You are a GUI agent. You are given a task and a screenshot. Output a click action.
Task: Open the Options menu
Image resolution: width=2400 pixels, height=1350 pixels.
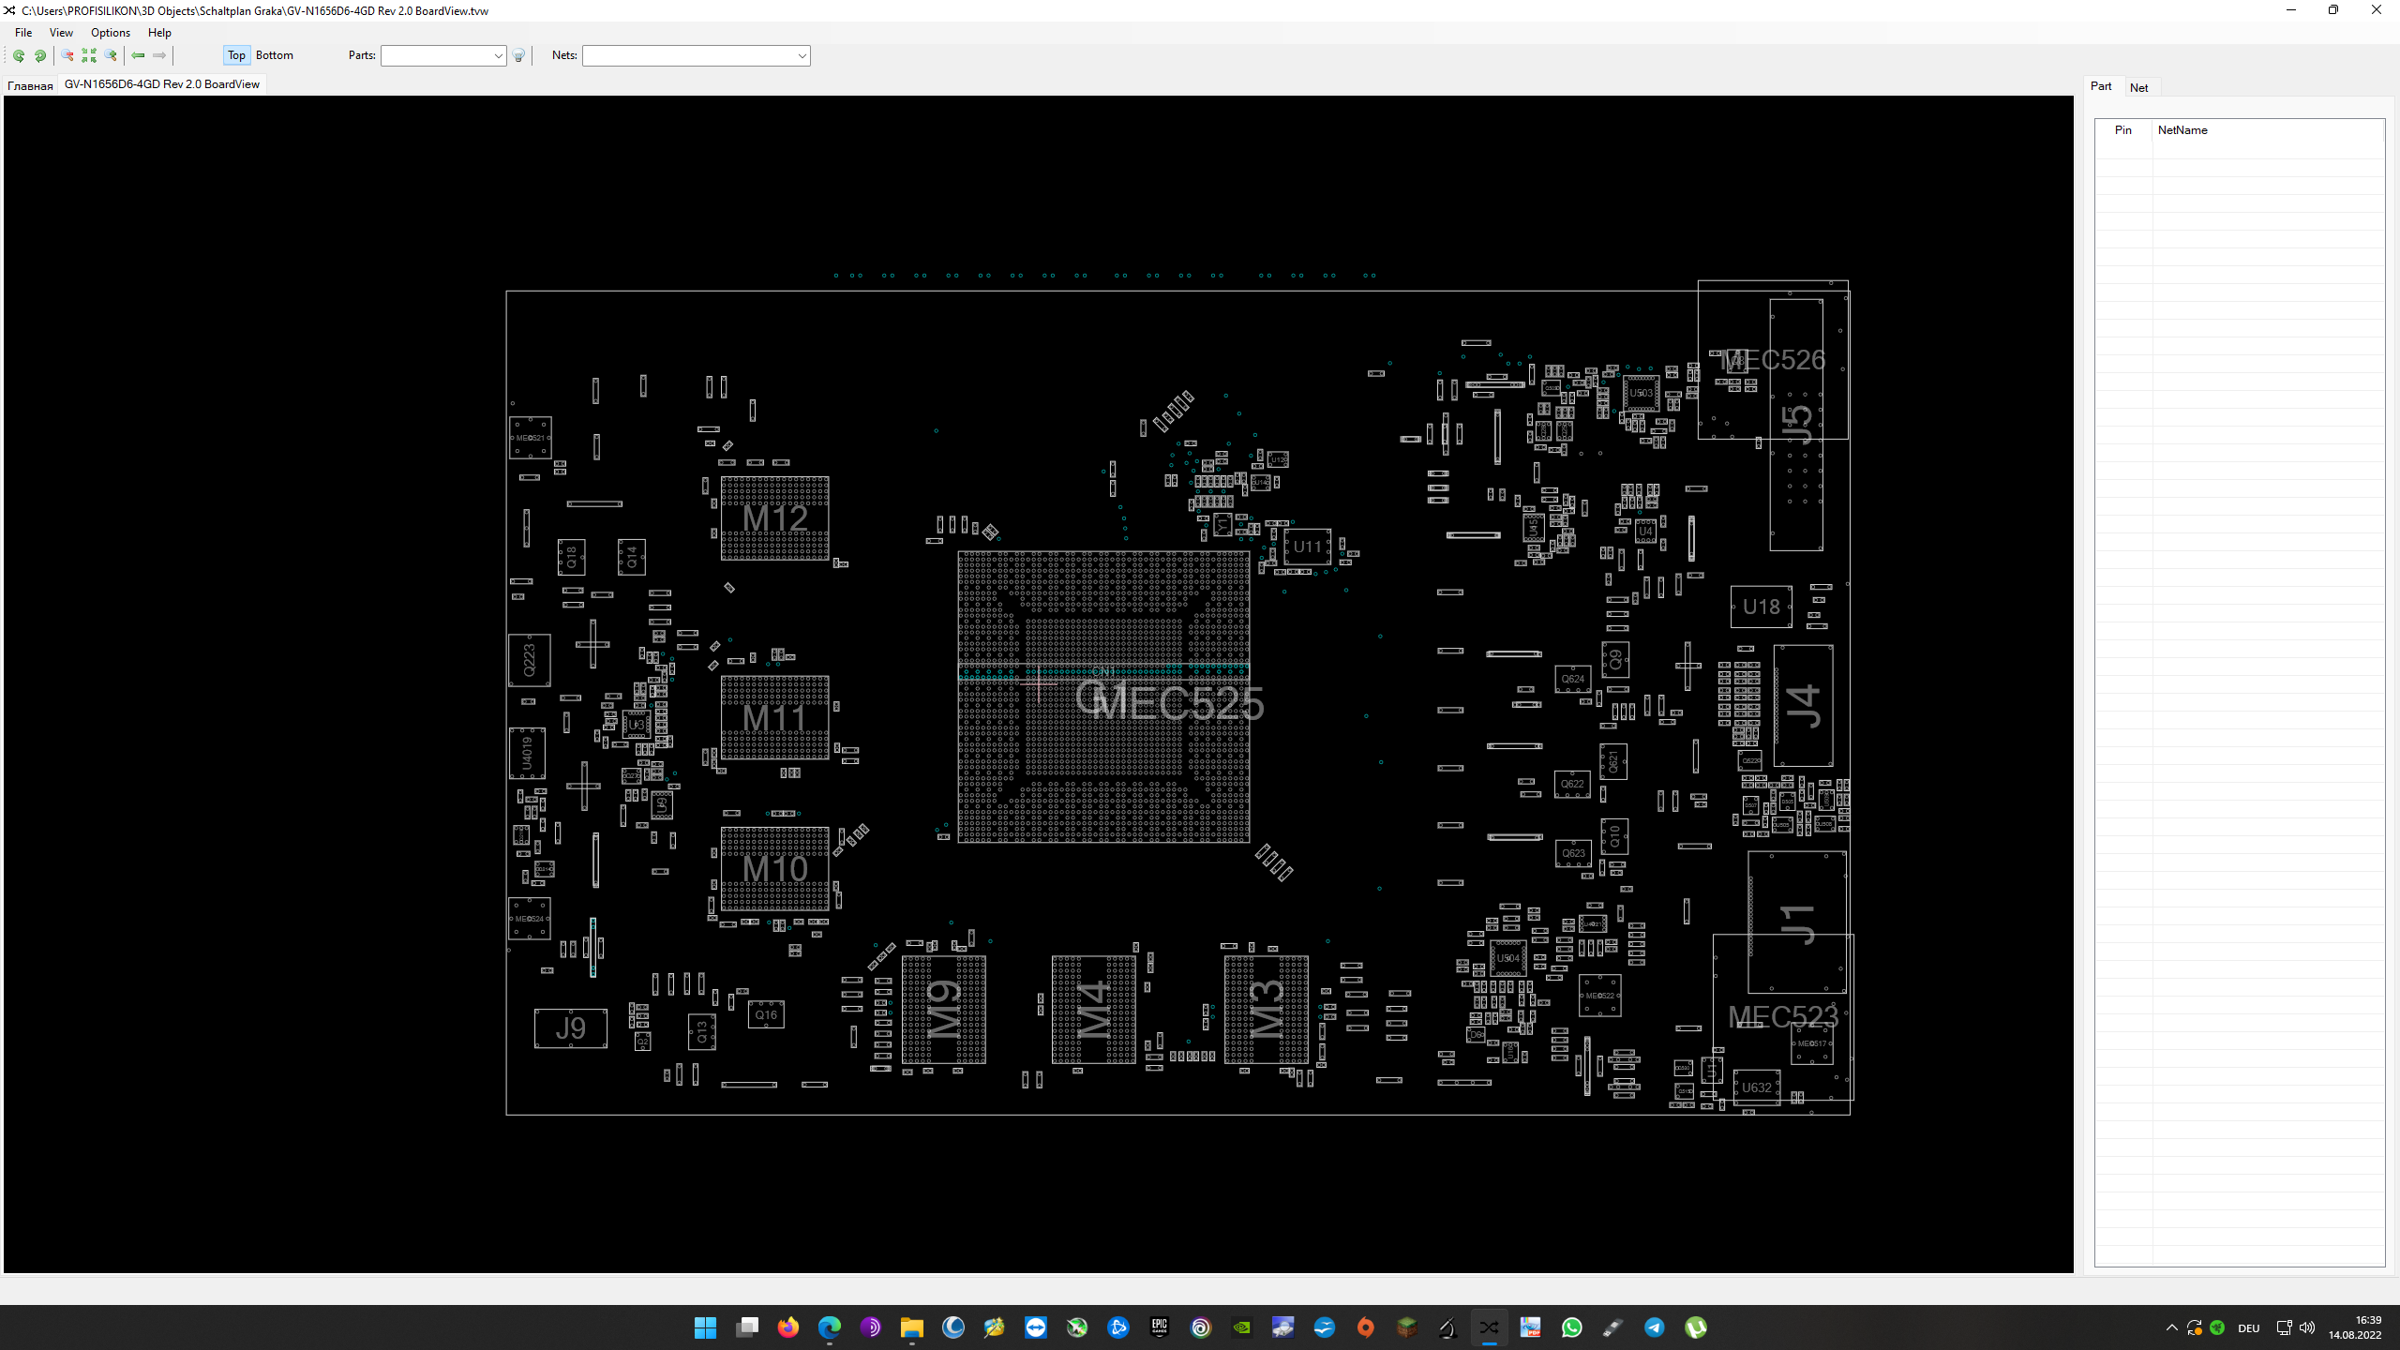(111, 33)
